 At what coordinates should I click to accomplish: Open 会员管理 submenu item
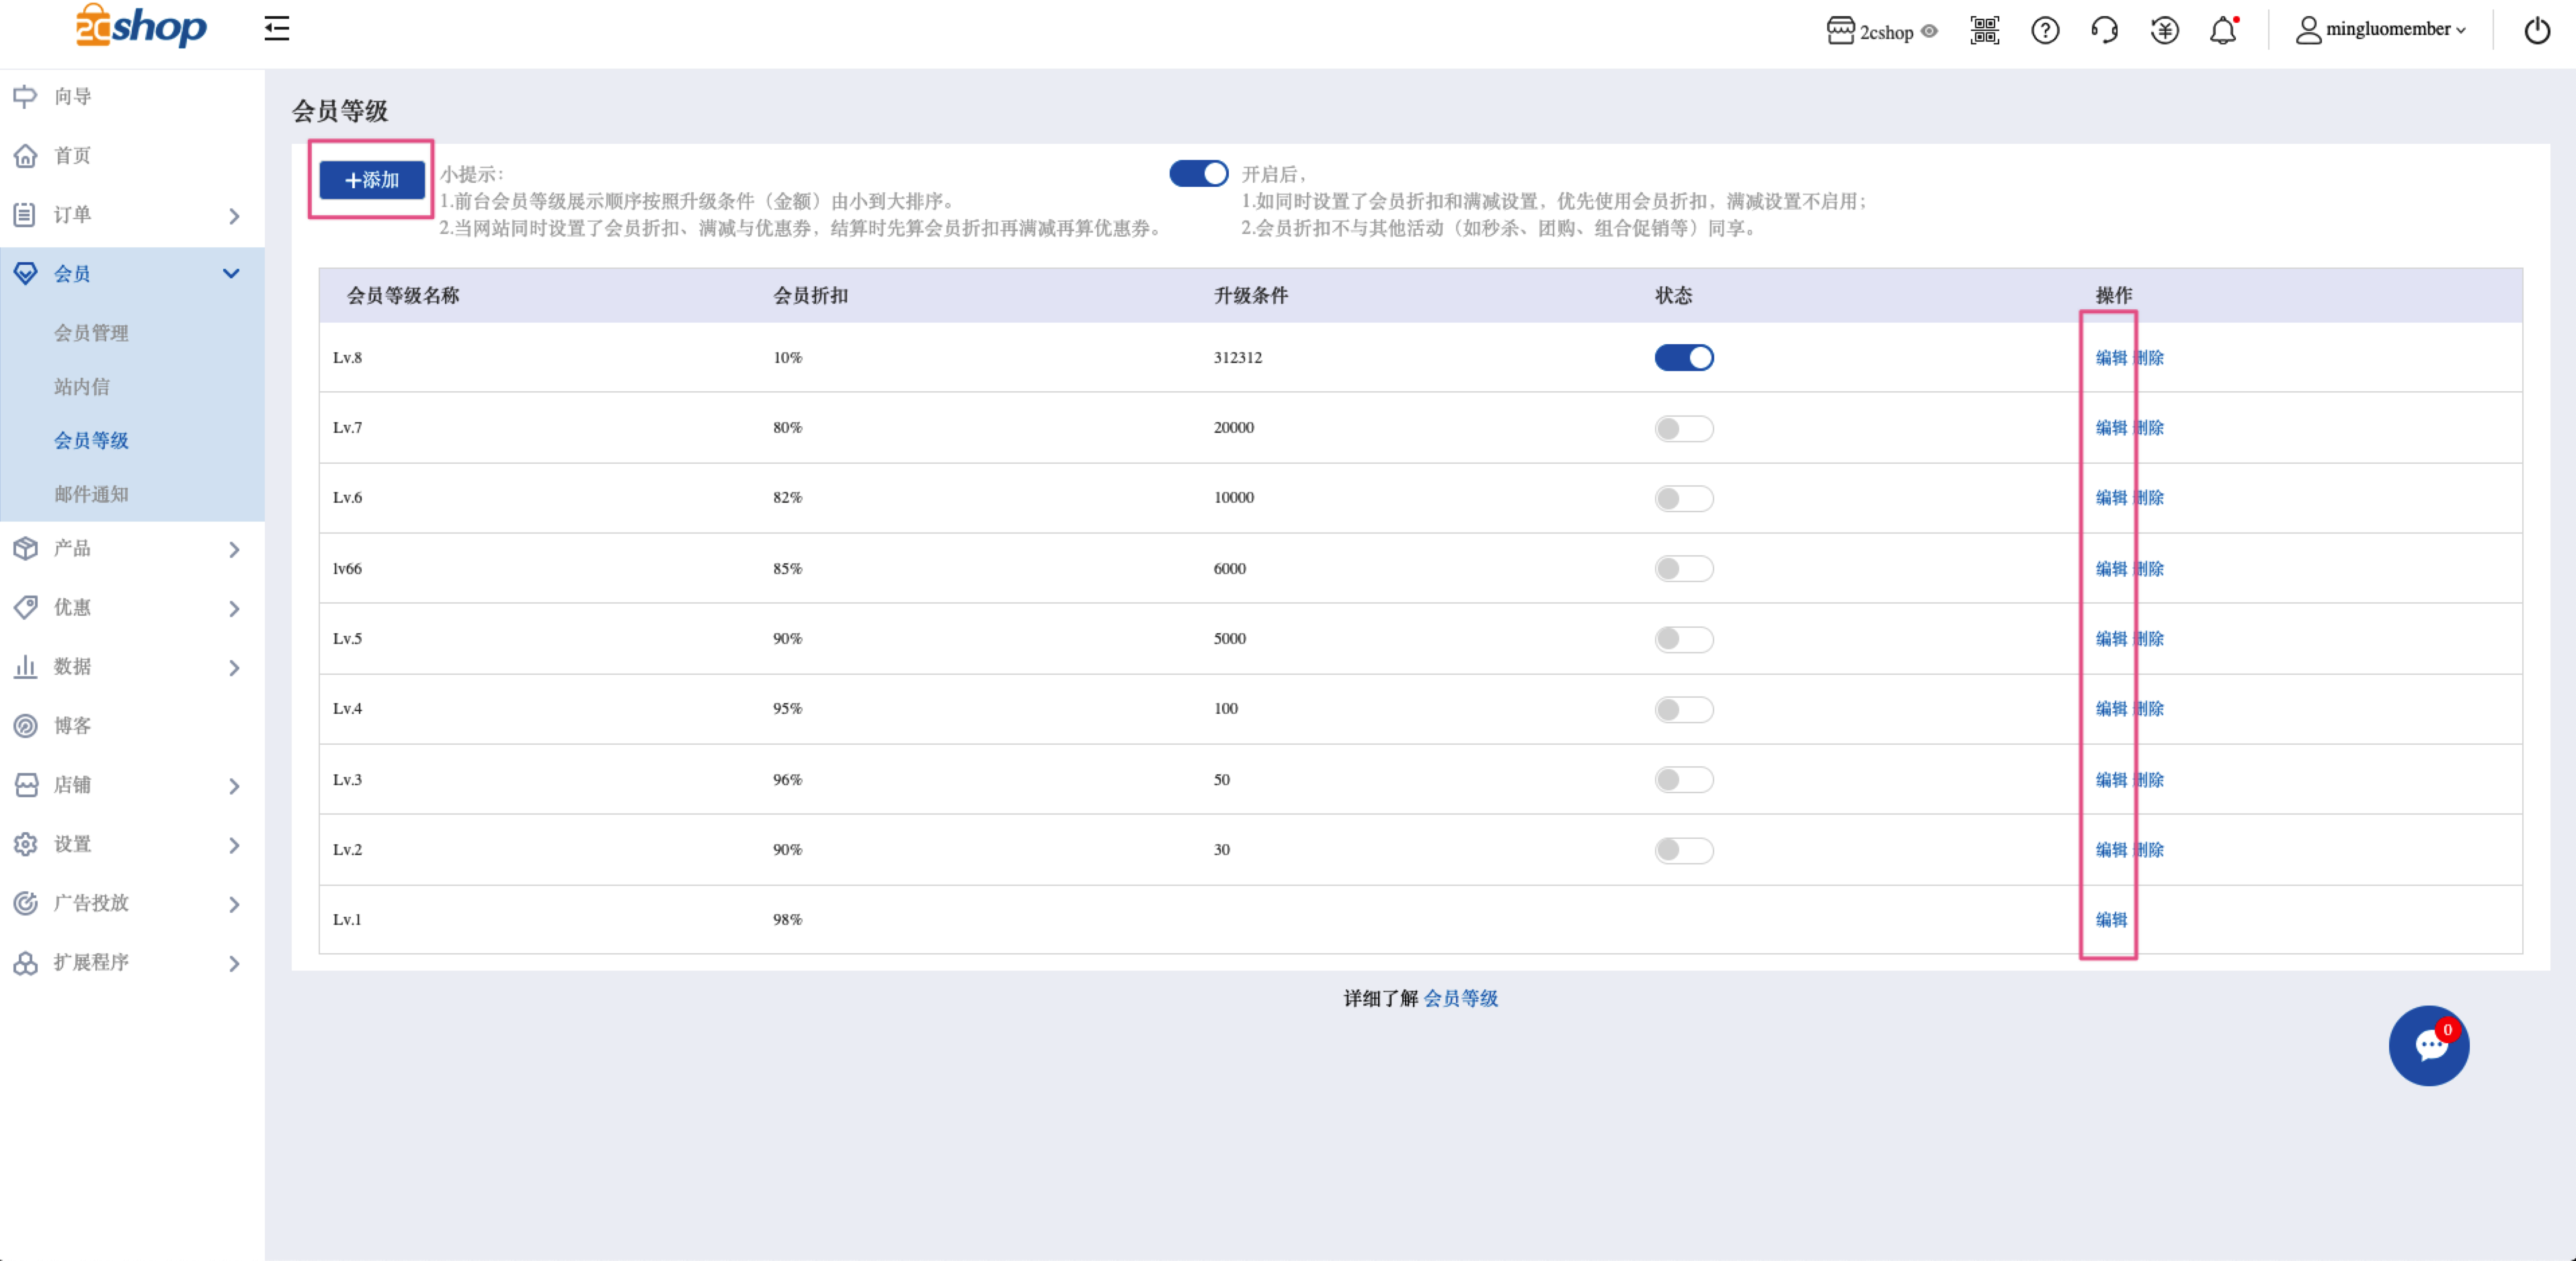pyautogui.click(x=91, y=333)
